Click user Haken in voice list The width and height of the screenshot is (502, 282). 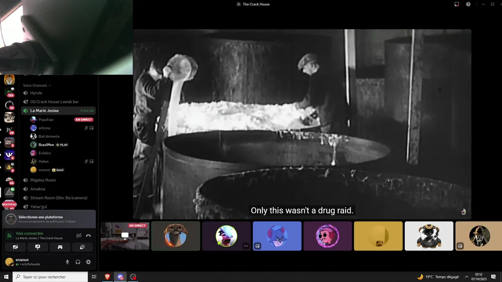44,161
